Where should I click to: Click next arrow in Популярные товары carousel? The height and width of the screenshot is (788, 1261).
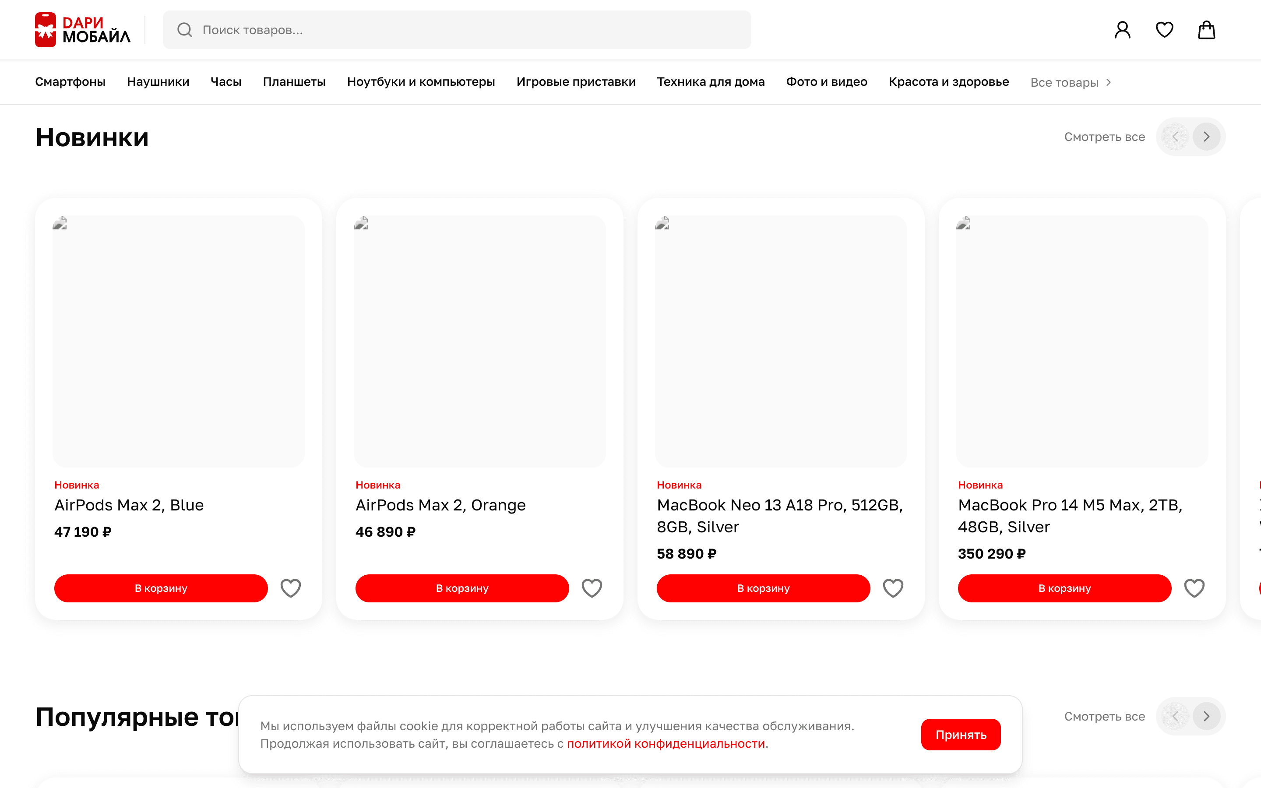1206,716
